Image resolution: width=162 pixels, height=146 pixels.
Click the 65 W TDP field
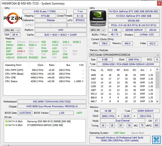(15, 35)
